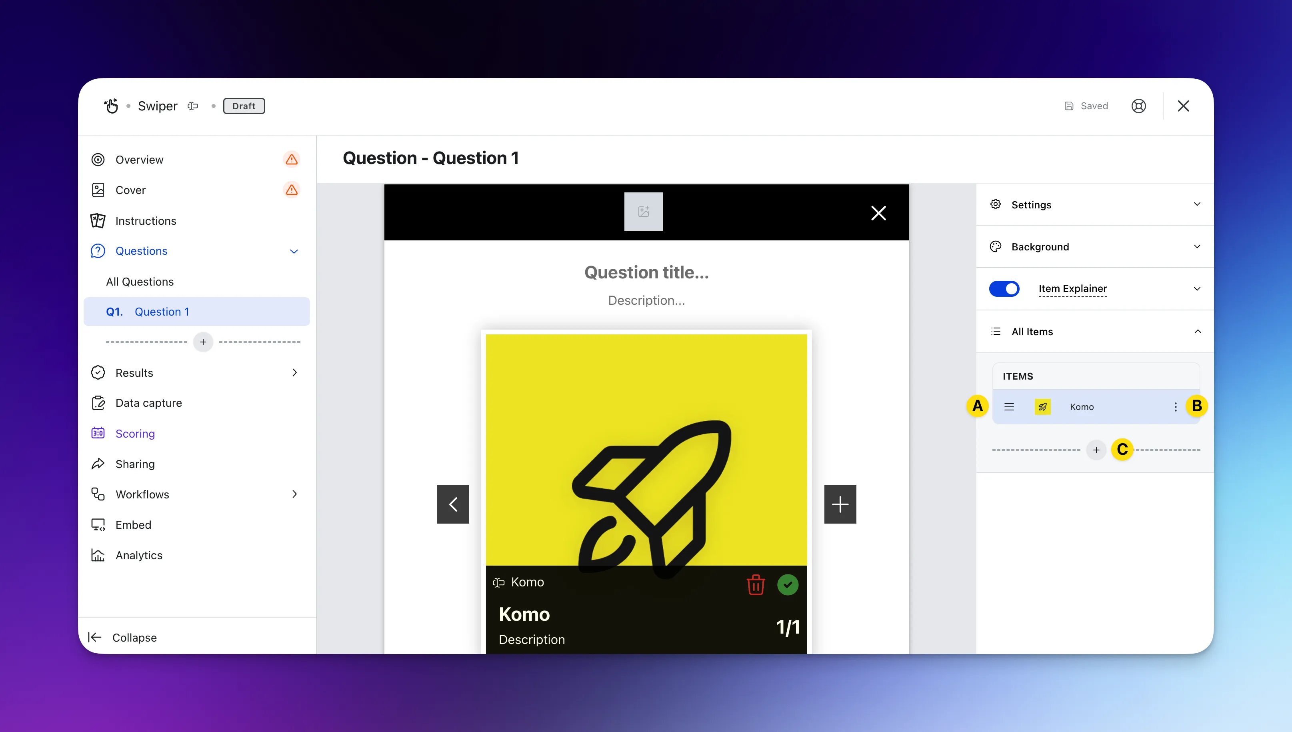This screenshot has height=732, width=1292.
Task: Click the All Items list icon
Action: [995, 331]
